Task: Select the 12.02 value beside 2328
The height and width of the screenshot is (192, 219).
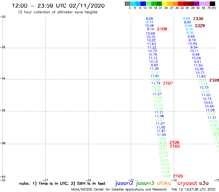Action: [x=202, y=80]
